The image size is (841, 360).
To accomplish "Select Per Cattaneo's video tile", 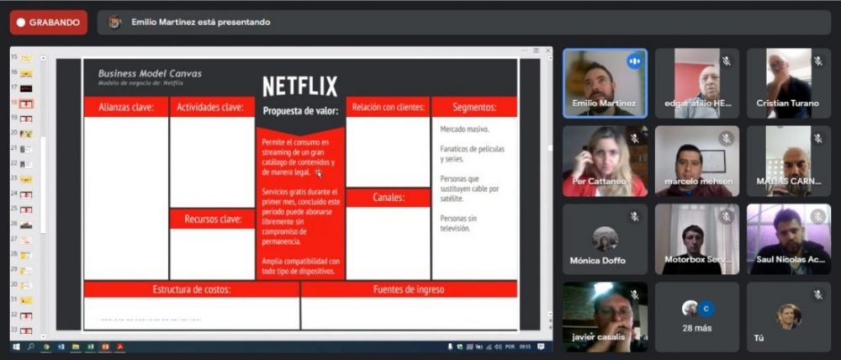I will point(605,161).
